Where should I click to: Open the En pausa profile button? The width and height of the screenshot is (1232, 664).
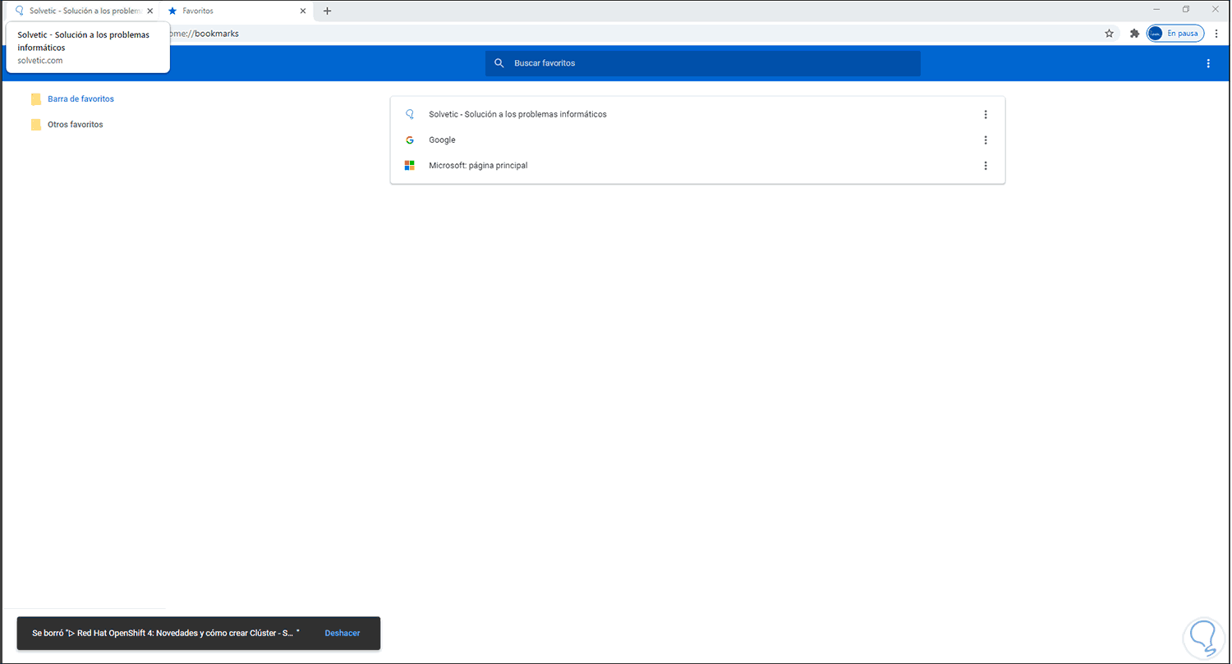click(1175, 34)
